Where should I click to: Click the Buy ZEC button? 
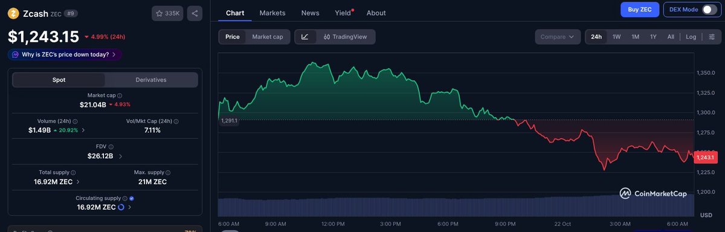640,10
